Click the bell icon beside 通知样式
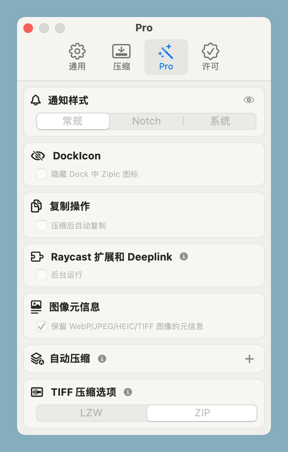Viewport: 288px width, 452px height. click(36, 100)
